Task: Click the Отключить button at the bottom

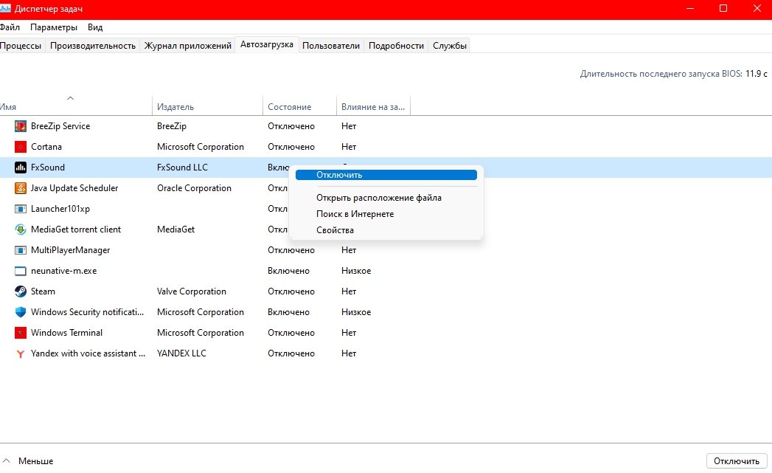Action: [x=737, y=461]
